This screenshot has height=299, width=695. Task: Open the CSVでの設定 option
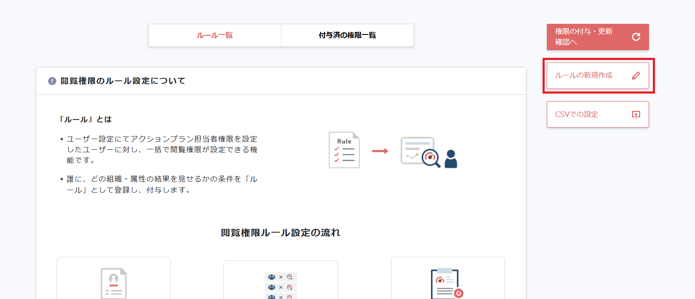577,114
